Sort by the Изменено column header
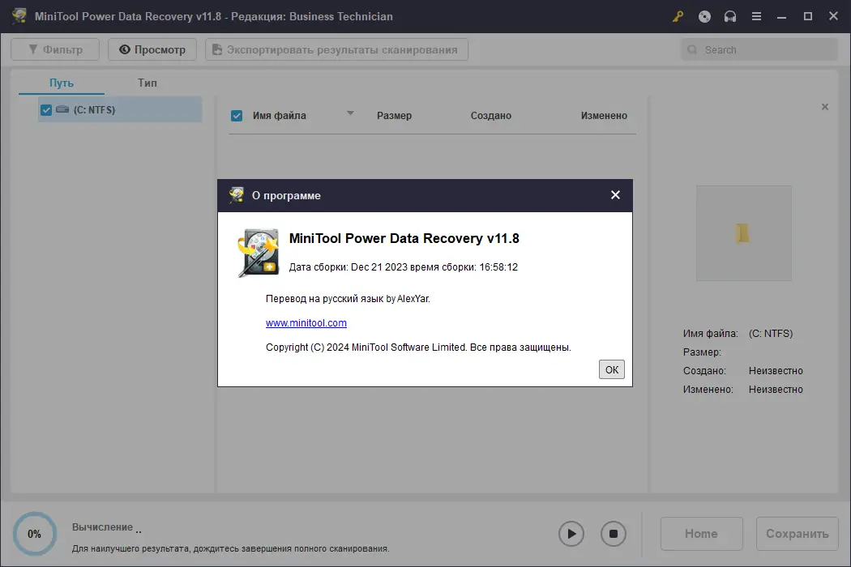Screen dimensions: 851x567 pos(604,116)
